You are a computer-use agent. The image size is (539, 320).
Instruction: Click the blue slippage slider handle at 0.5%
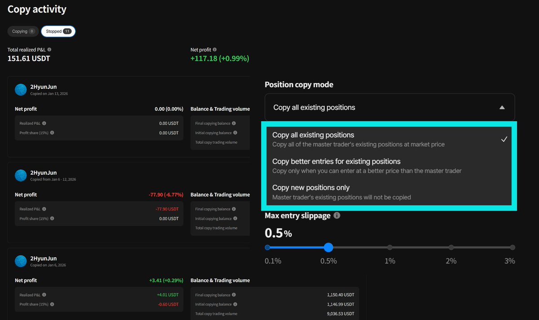click(x=328, y=247)
